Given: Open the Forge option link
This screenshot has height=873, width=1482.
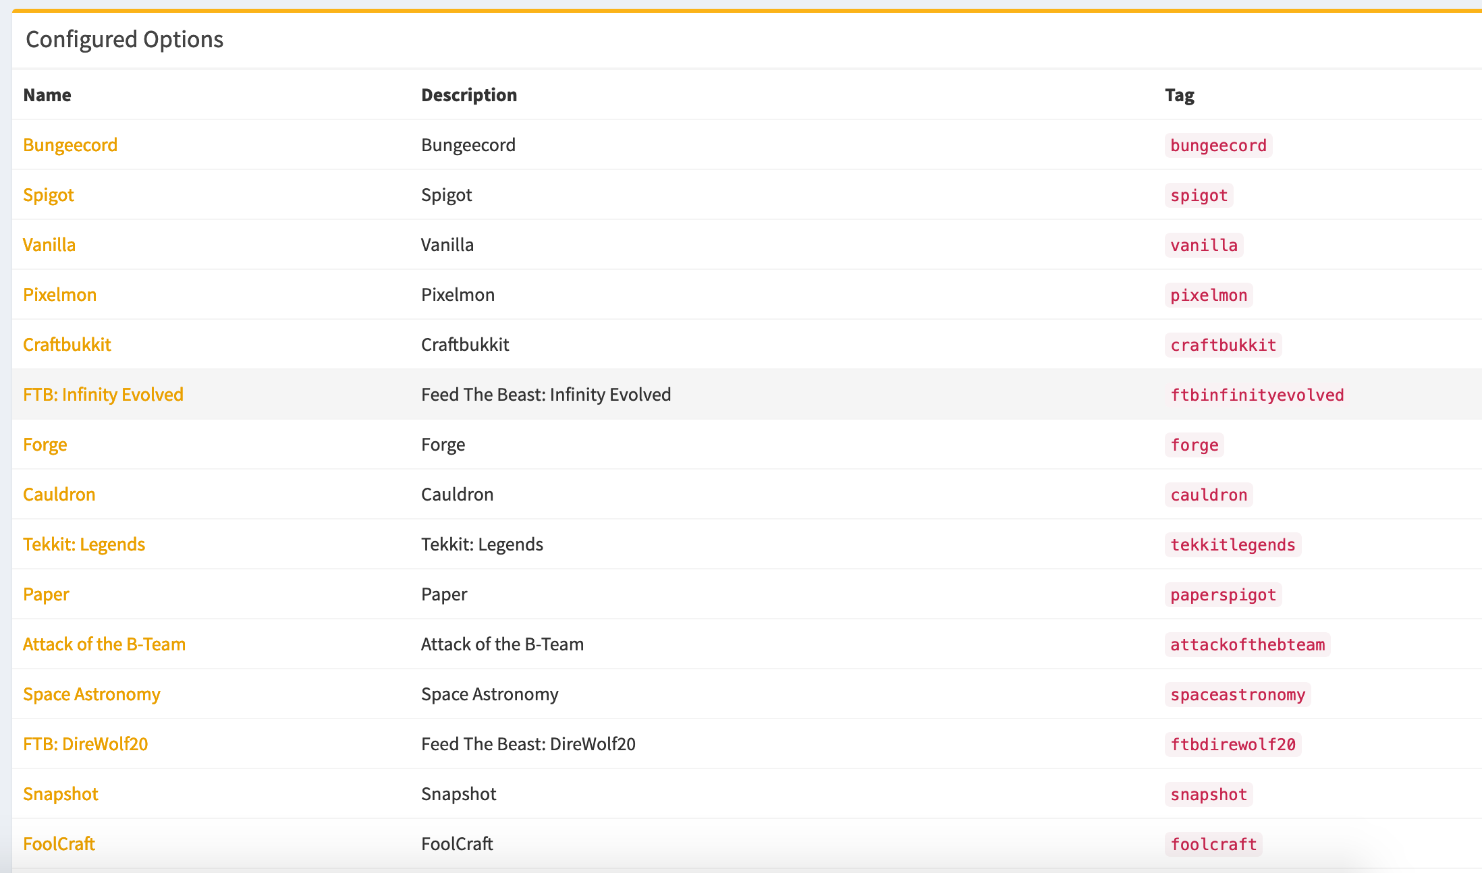Looking at the screenshot, I should tap(45, 445).
